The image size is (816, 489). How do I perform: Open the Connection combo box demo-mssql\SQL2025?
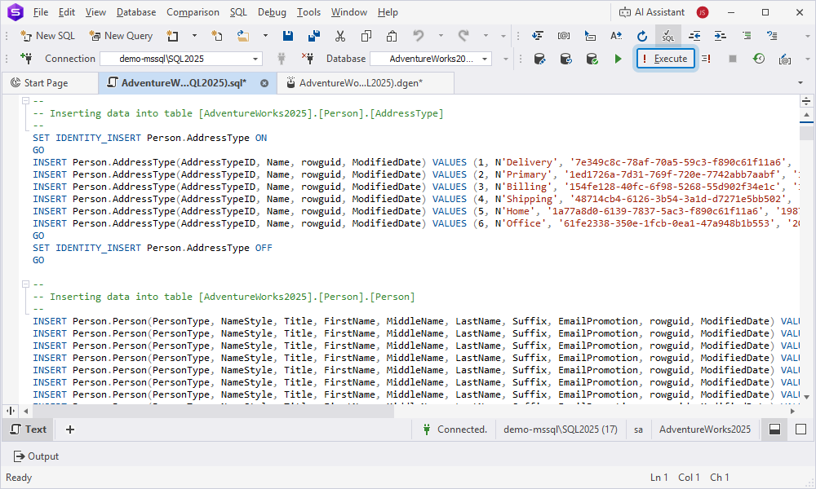tap(181, 59)
